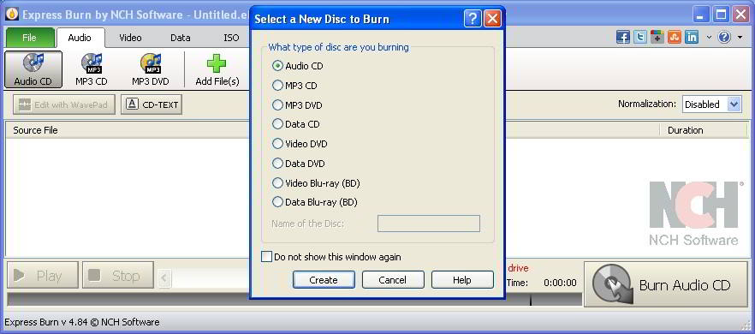Choose the Video DVD radio option

click(x=278, y=144)
